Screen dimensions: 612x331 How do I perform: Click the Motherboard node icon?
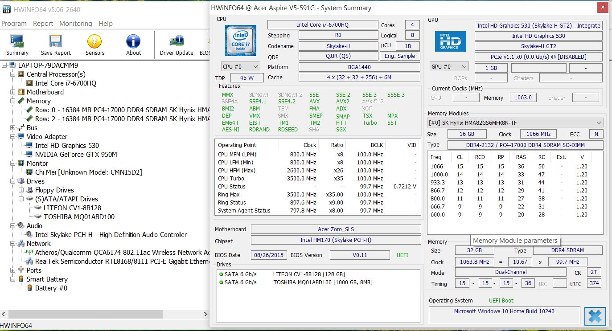21,92
